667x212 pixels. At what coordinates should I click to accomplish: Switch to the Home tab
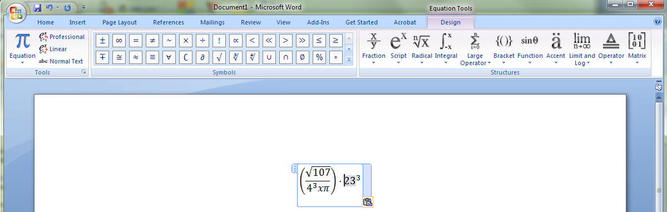[x=46, y=22]
